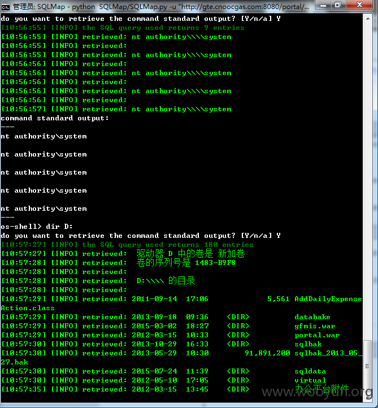This screenshot has height=408, width=378.
Task: Click the 'AddDailyExpense' file name
Action: (x=328, y=299)
